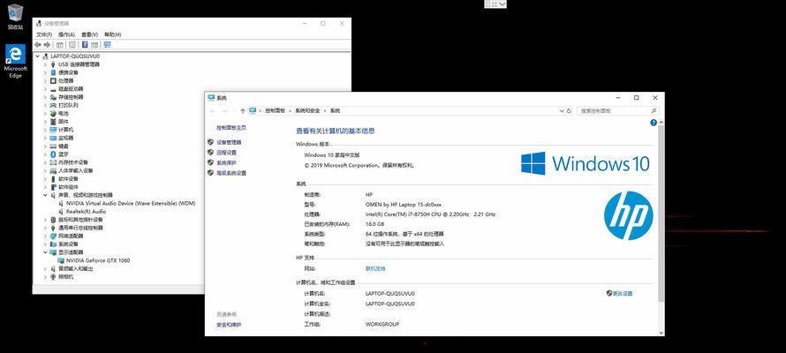Collapse the 声音、视频和游戏控制器 node

point(45,195)
